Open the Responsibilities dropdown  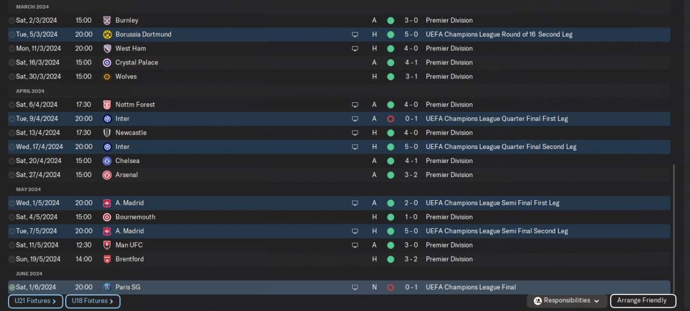(567, 301)
